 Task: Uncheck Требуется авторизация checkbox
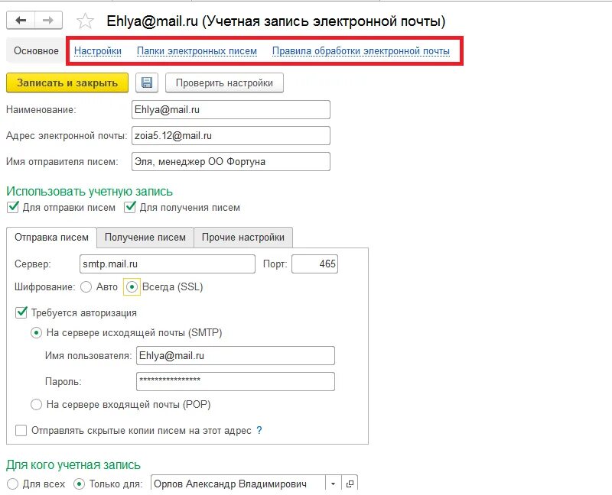coord(21,312)
